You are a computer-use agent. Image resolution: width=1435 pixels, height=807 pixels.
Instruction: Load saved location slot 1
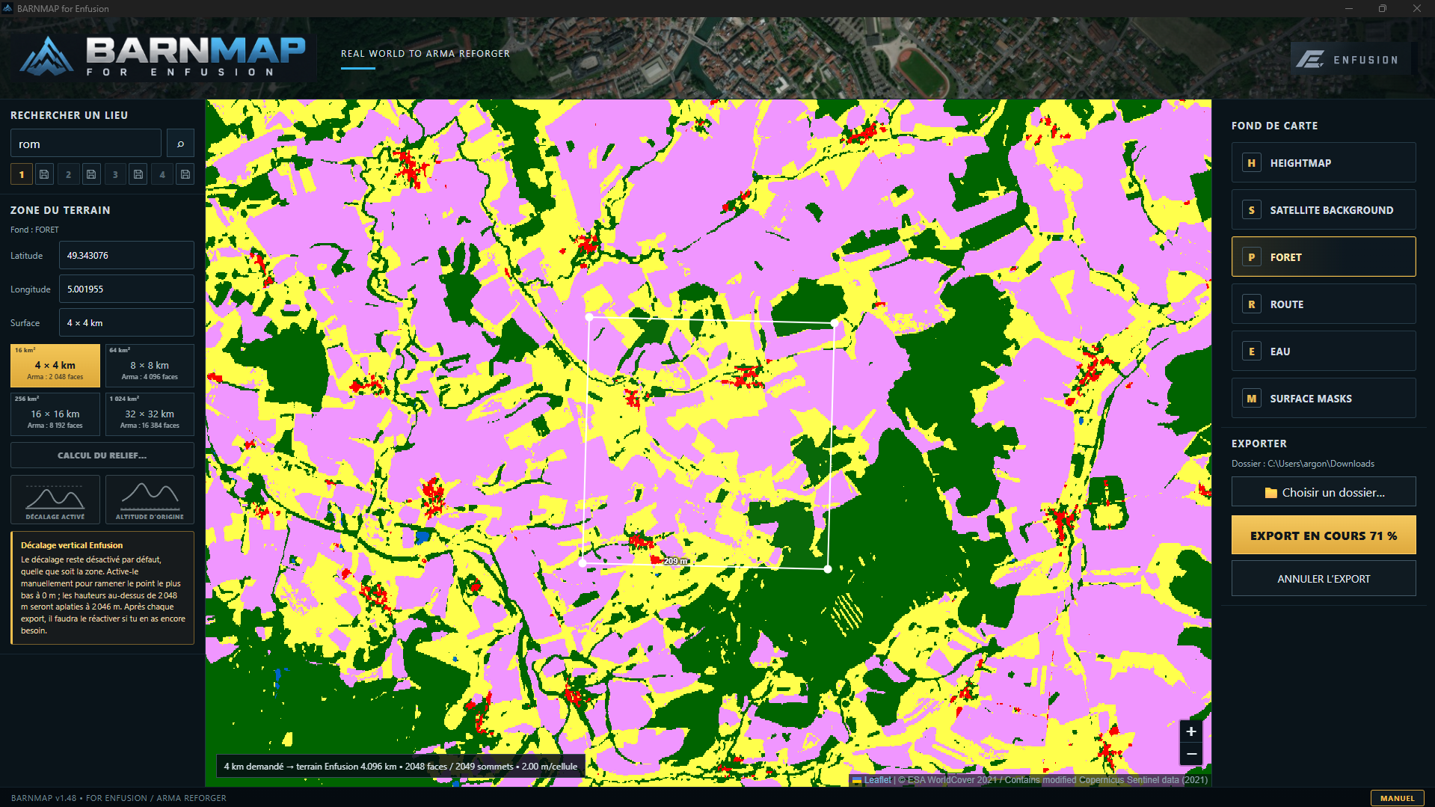22,174
